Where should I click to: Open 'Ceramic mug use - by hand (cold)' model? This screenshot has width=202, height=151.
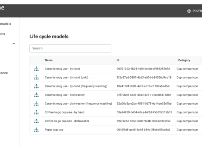67,77
